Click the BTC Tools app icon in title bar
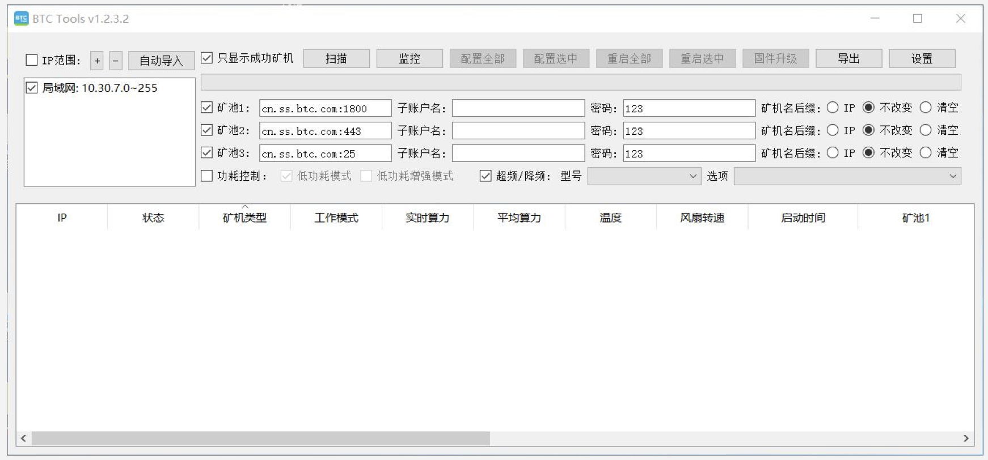The image size is (988, 460). coord(21,19)
